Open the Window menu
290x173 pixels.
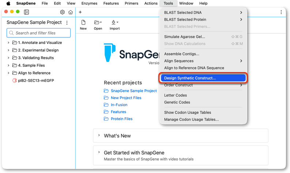pyautogui.click(x=186, y=3)
